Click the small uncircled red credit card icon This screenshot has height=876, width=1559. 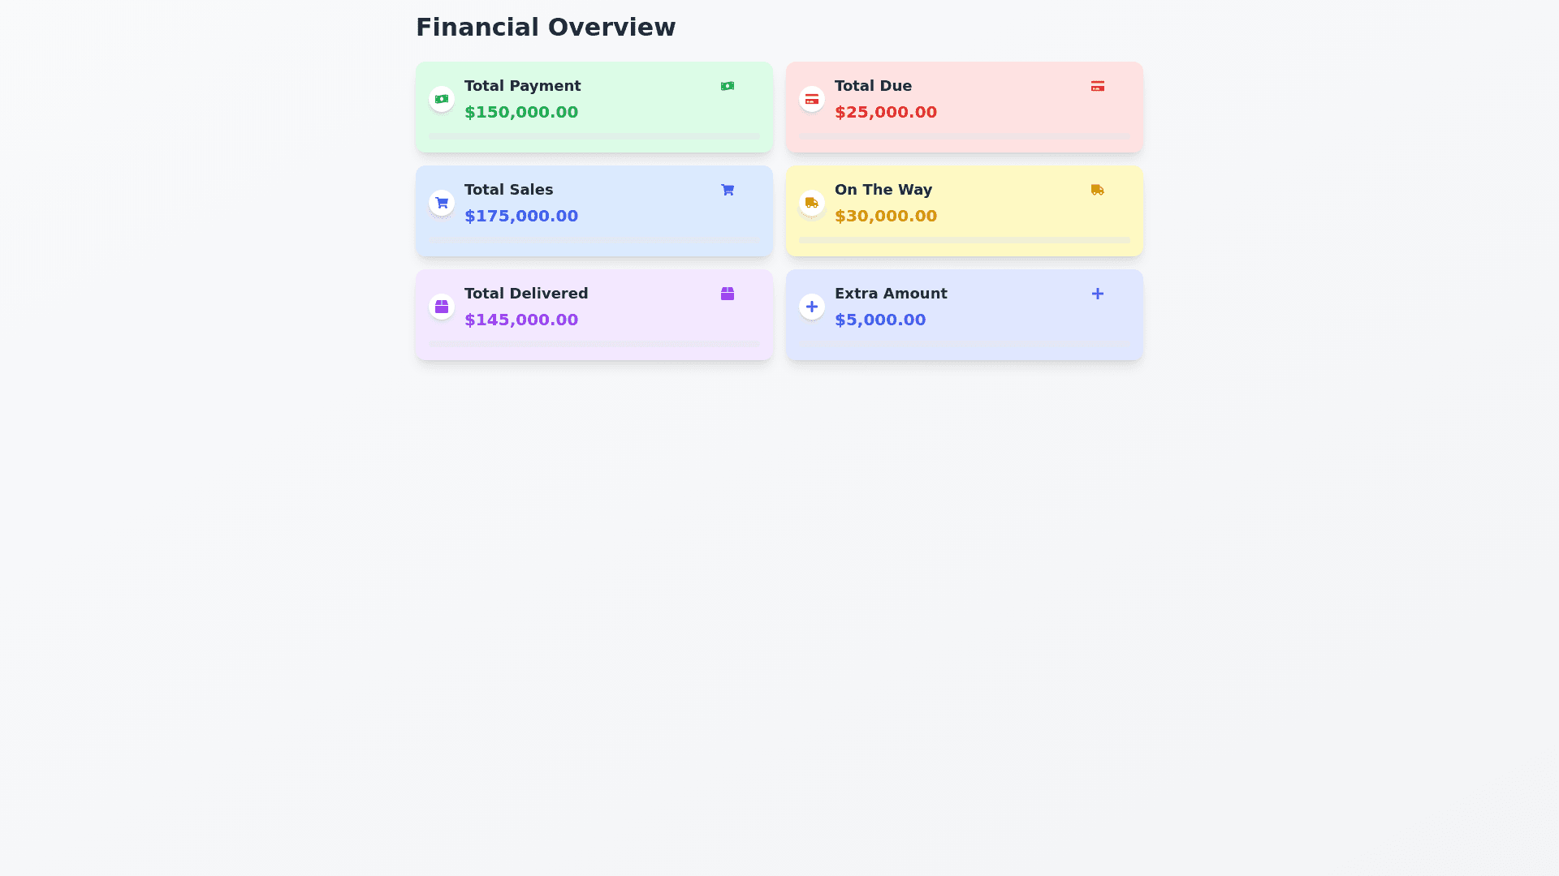(1098, 86)
